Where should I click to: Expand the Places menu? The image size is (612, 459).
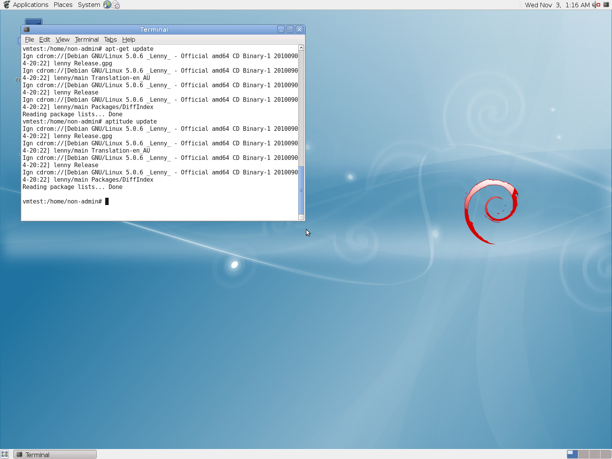(x=63, y=5)
